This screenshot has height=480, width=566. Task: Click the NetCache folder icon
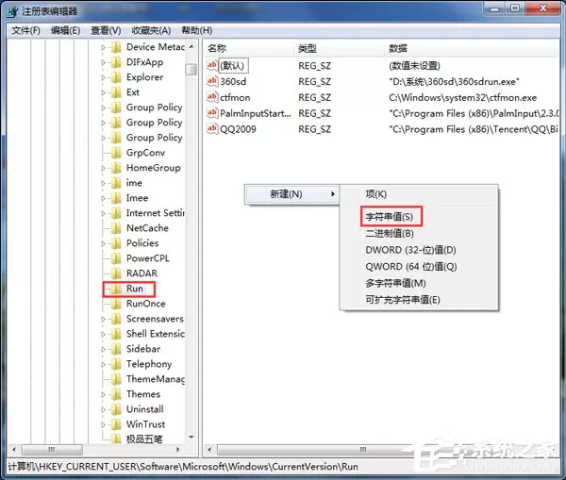116,228
